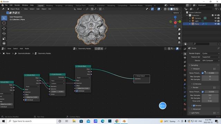Select the Scale tool in viewport toolbar
The width and height of the screenshot is (221, 124).
point(4,39)
